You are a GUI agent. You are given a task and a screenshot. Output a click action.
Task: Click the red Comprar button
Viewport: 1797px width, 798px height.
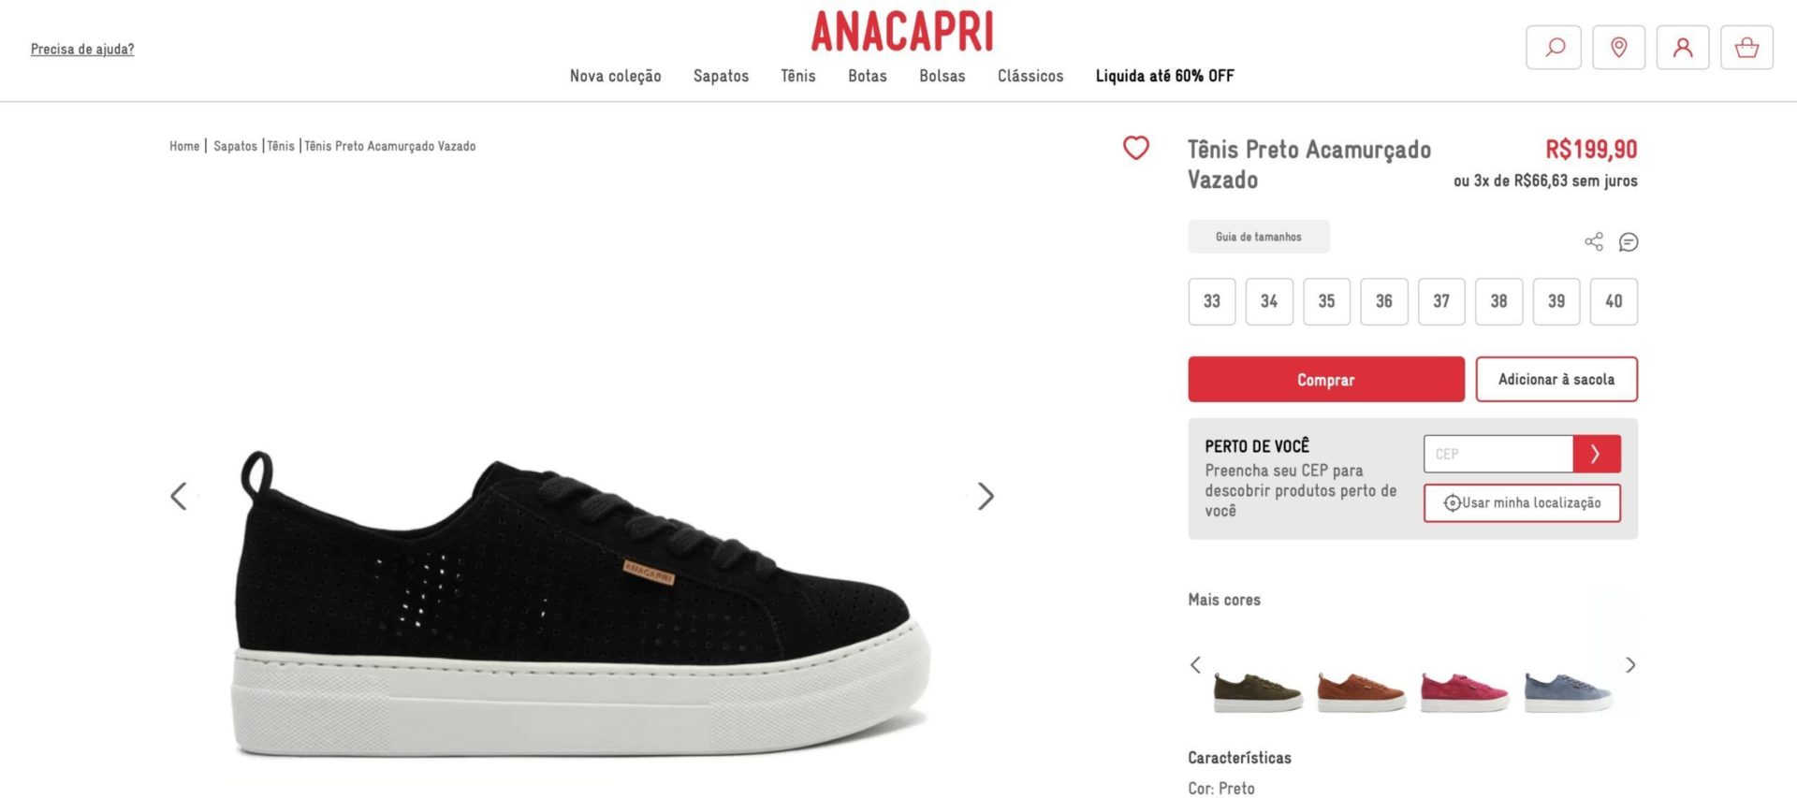1326,380
